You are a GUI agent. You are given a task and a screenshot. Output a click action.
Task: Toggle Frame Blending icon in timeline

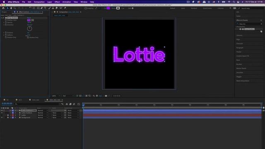(x=70, y=104)
